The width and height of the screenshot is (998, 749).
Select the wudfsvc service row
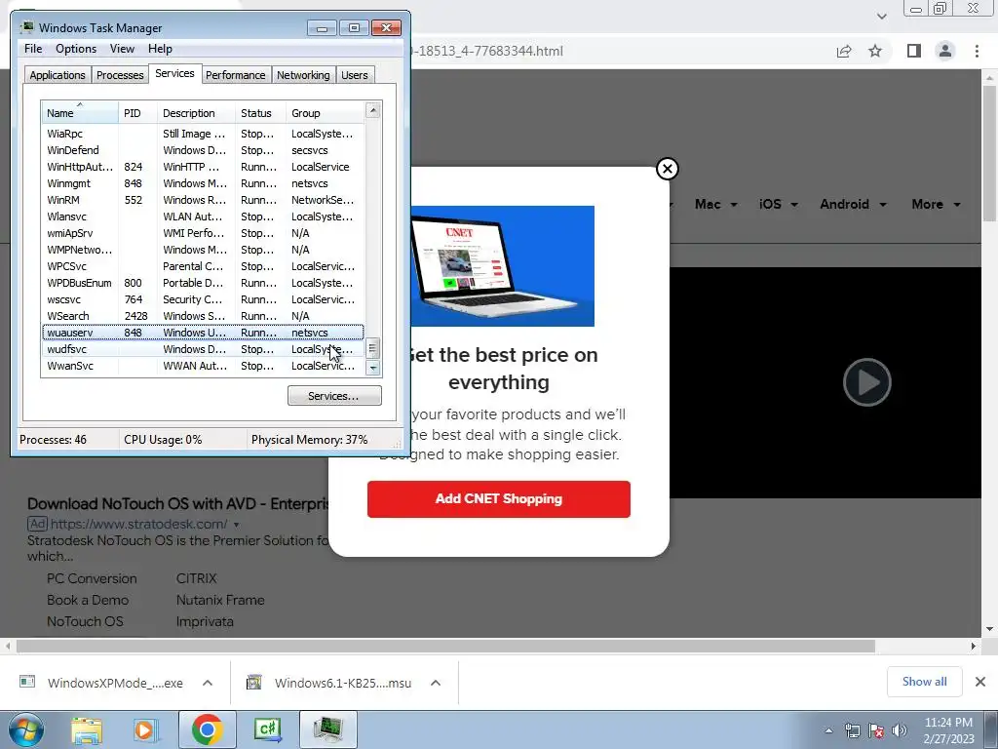click(x=203, y=349)
